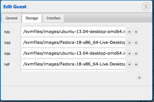Focus the hdc ubuntu image path field
The width and height of the screenshot is (154, 102).
pyautogui.click(x=73, y=32)
